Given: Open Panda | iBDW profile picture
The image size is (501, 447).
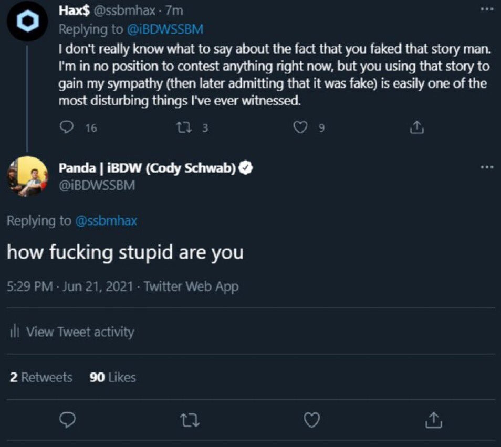Looking at the screenshot, I should click(x=27, y=176).
